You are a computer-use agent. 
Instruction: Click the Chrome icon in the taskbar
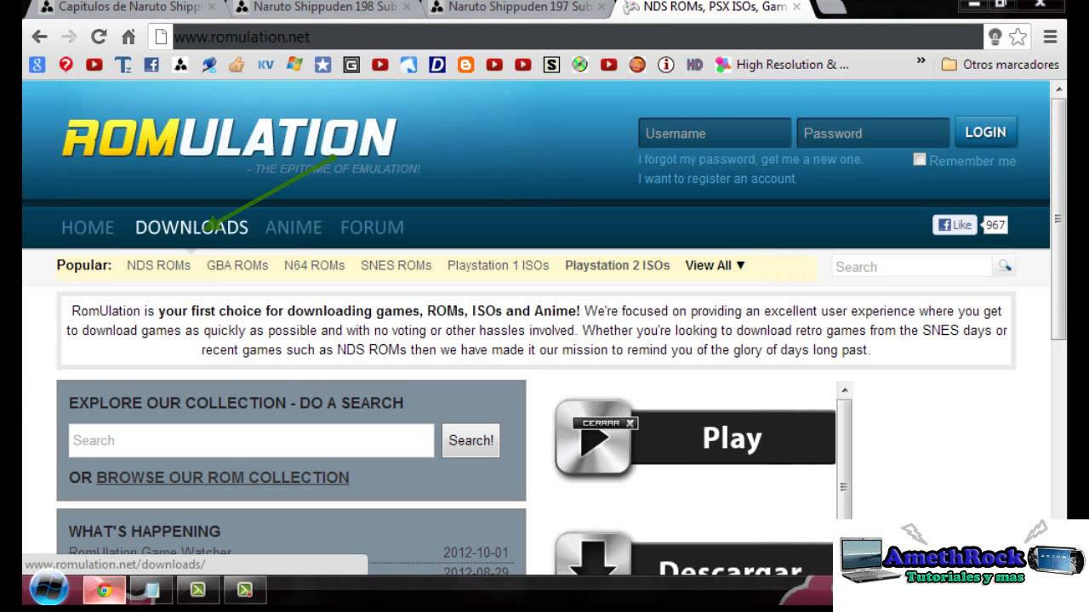[x=104, y=589]
